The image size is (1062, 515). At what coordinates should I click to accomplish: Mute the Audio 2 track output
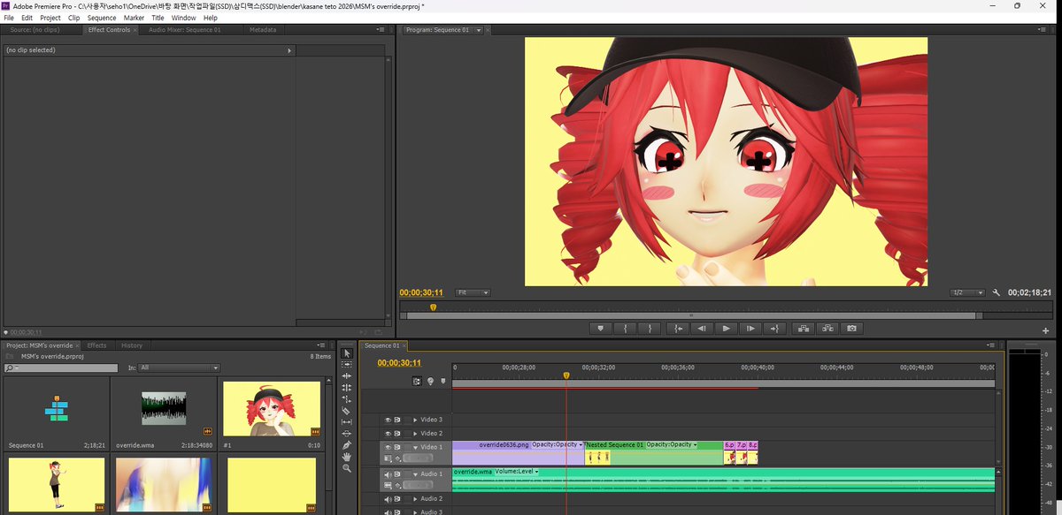point(388,499)
